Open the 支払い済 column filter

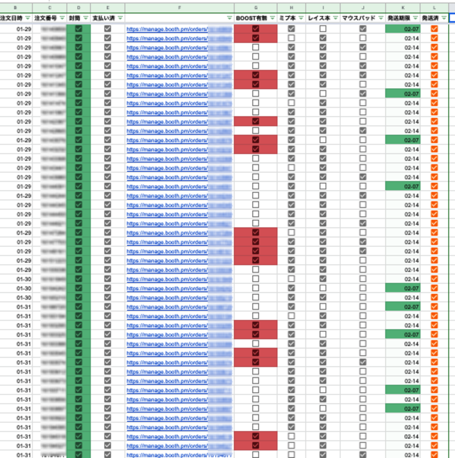pyautogui.click(x=120, y=18)
